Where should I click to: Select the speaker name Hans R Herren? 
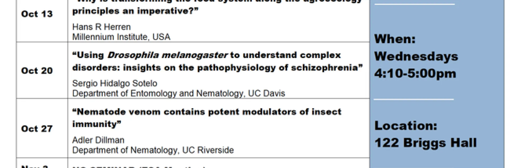pyautogui.click(x=101, y=27)
